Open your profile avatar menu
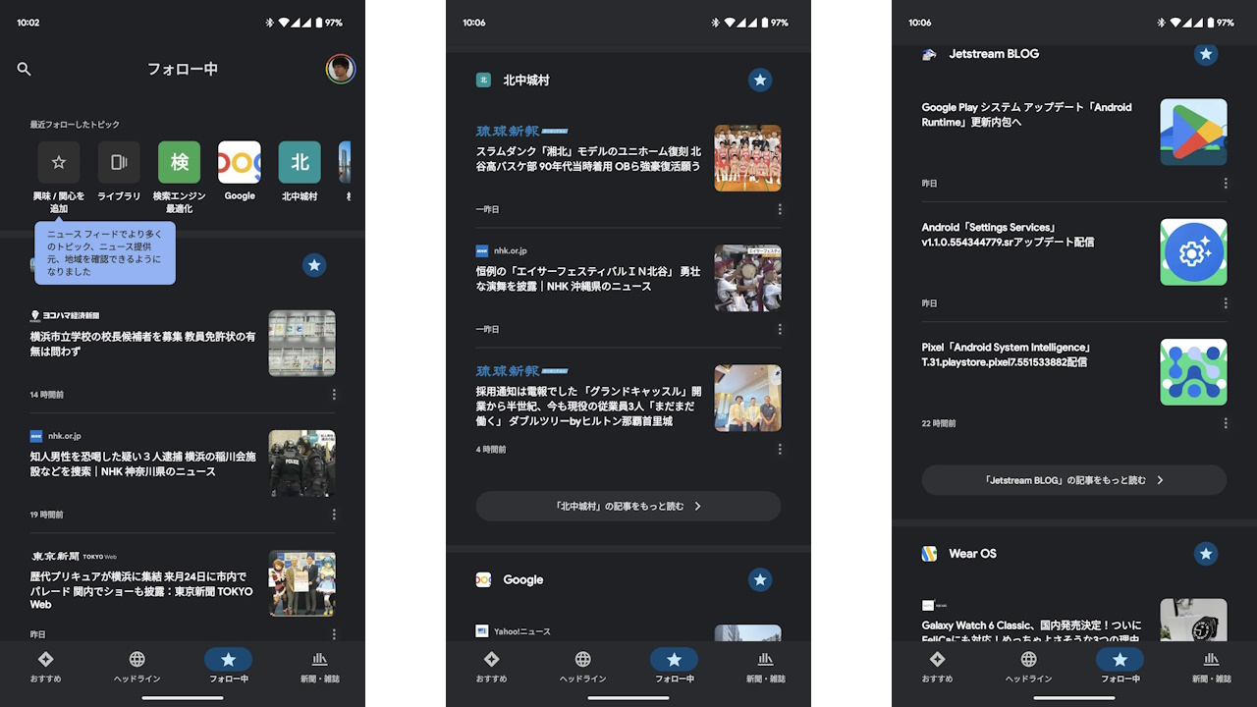Image resolution: width=1257 pixels, height=707 pixels. [341, 69]
